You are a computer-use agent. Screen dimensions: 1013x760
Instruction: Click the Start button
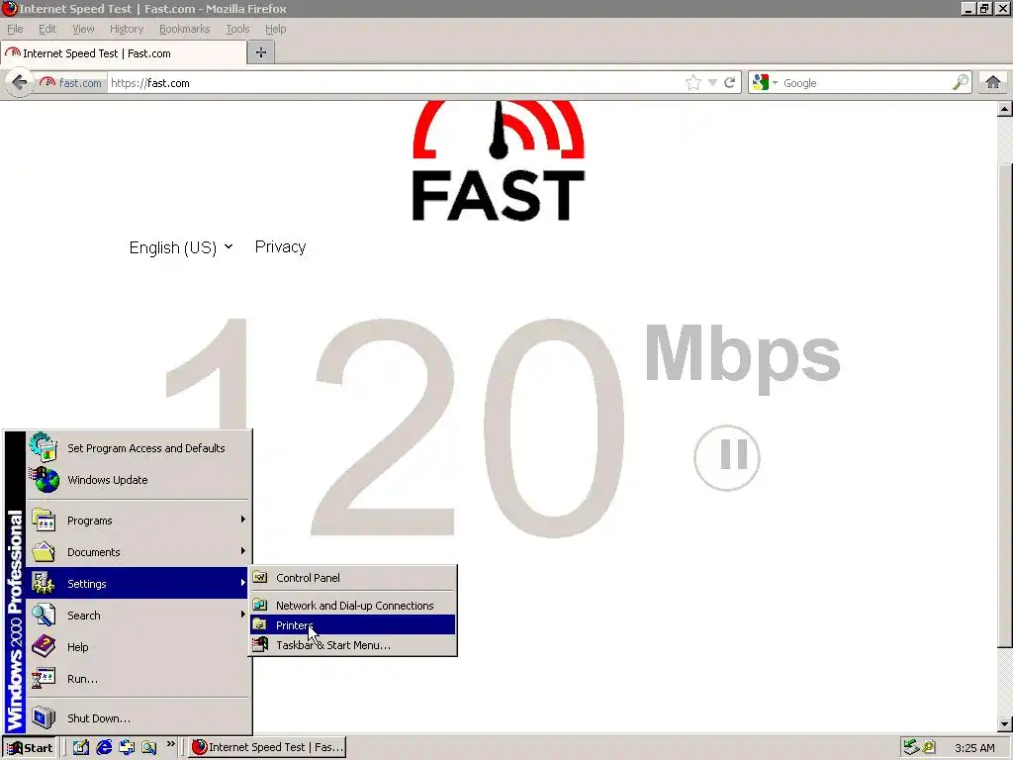point(30,748)
